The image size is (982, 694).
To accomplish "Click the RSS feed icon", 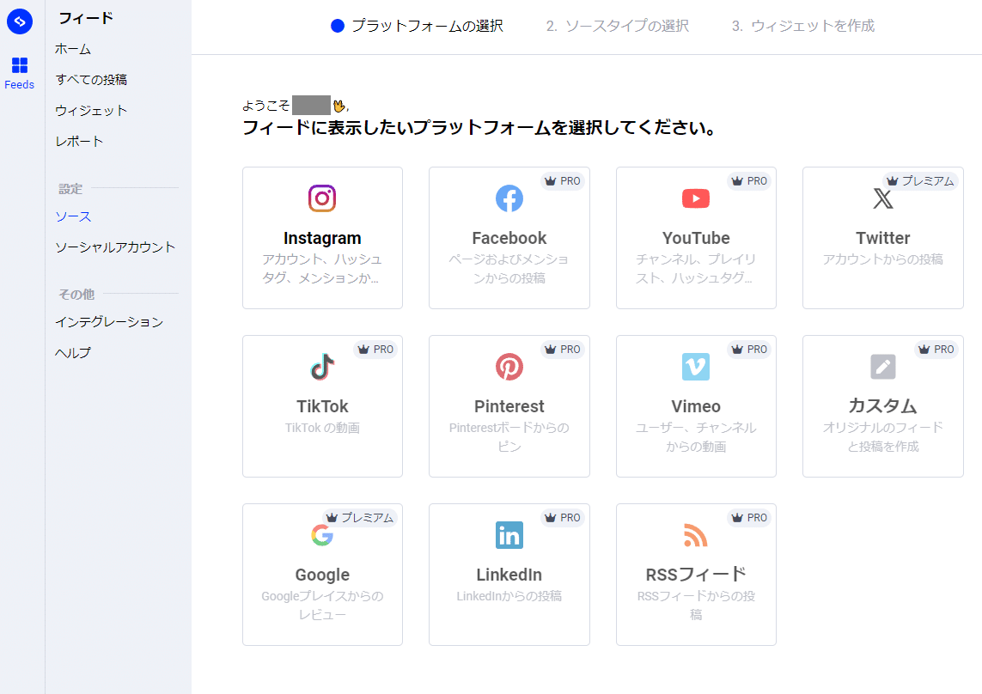I will (x=696, y=536).
